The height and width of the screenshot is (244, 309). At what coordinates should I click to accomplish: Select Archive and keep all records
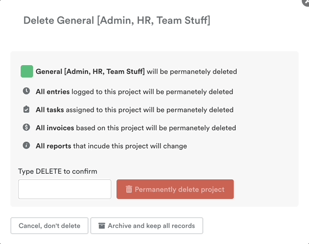pos(147,226)
